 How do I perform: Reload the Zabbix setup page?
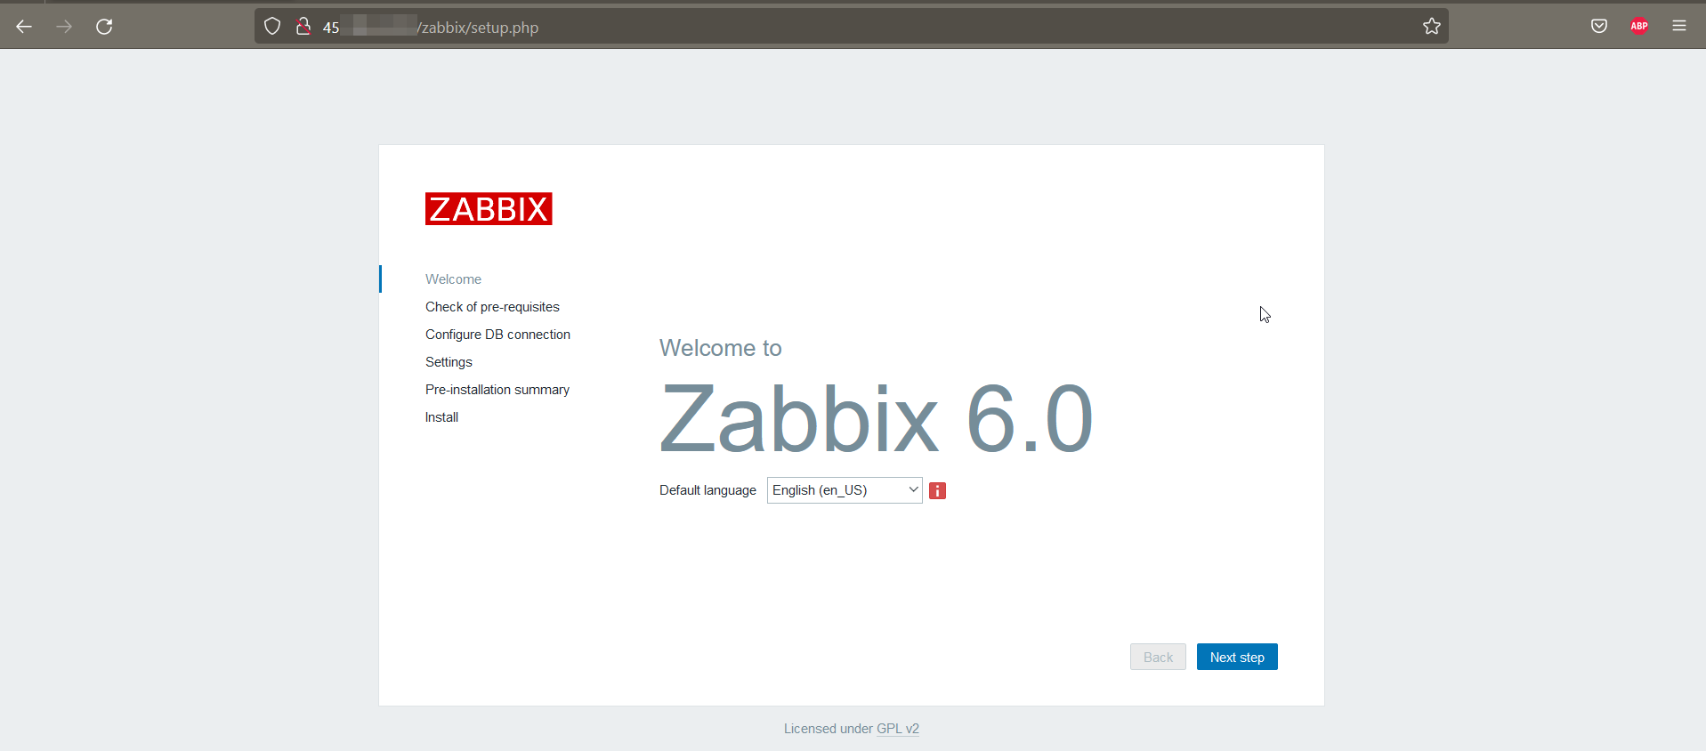tap(104, 27)
